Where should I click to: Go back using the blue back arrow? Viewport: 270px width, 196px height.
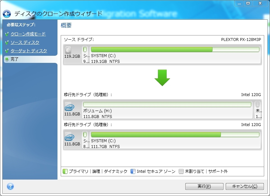[7, 14]
